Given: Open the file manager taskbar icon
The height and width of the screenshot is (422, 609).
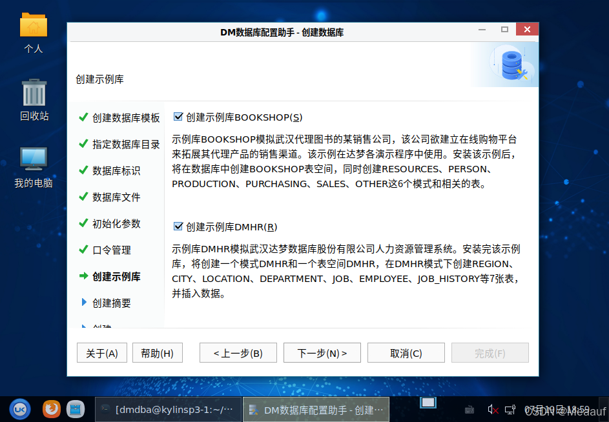Looking at the screenshot, I should (x=76, y=409).
